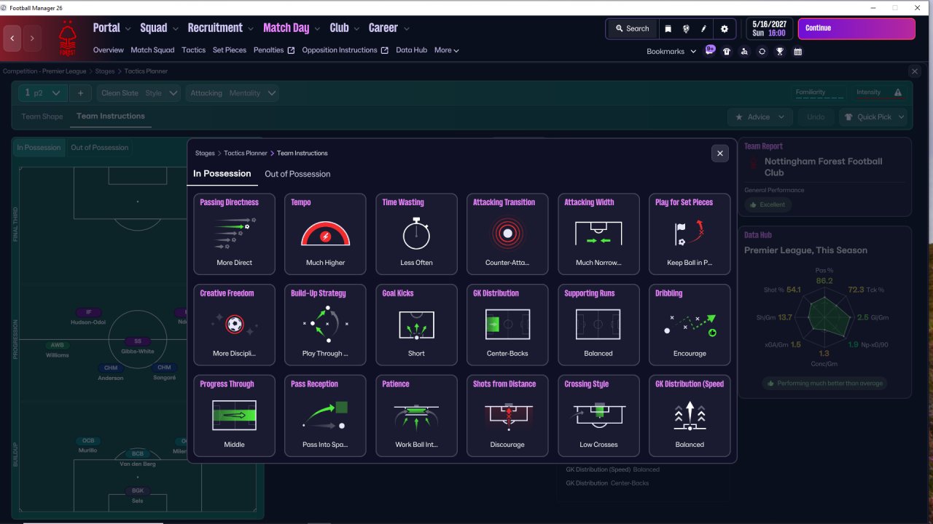Go to the Match Squad page

tap(152, 50)
